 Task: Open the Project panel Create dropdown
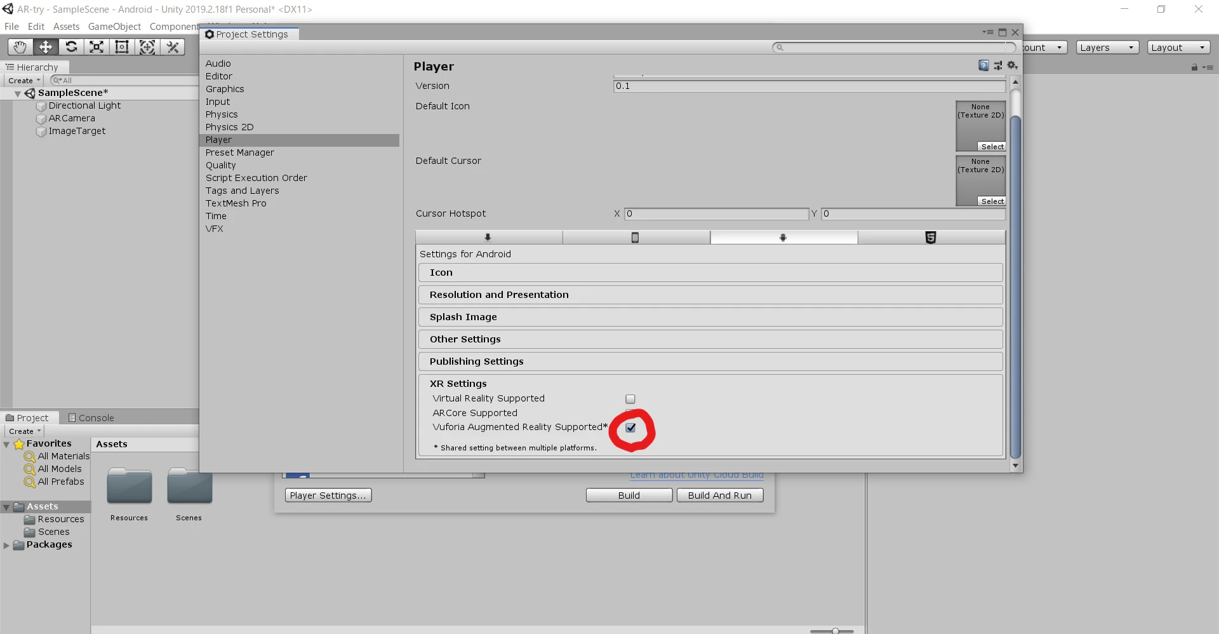[25, 431]
